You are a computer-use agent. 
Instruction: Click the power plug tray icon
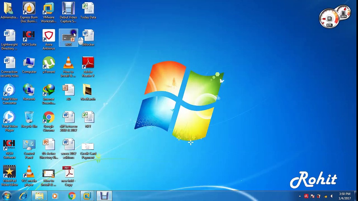319,196
